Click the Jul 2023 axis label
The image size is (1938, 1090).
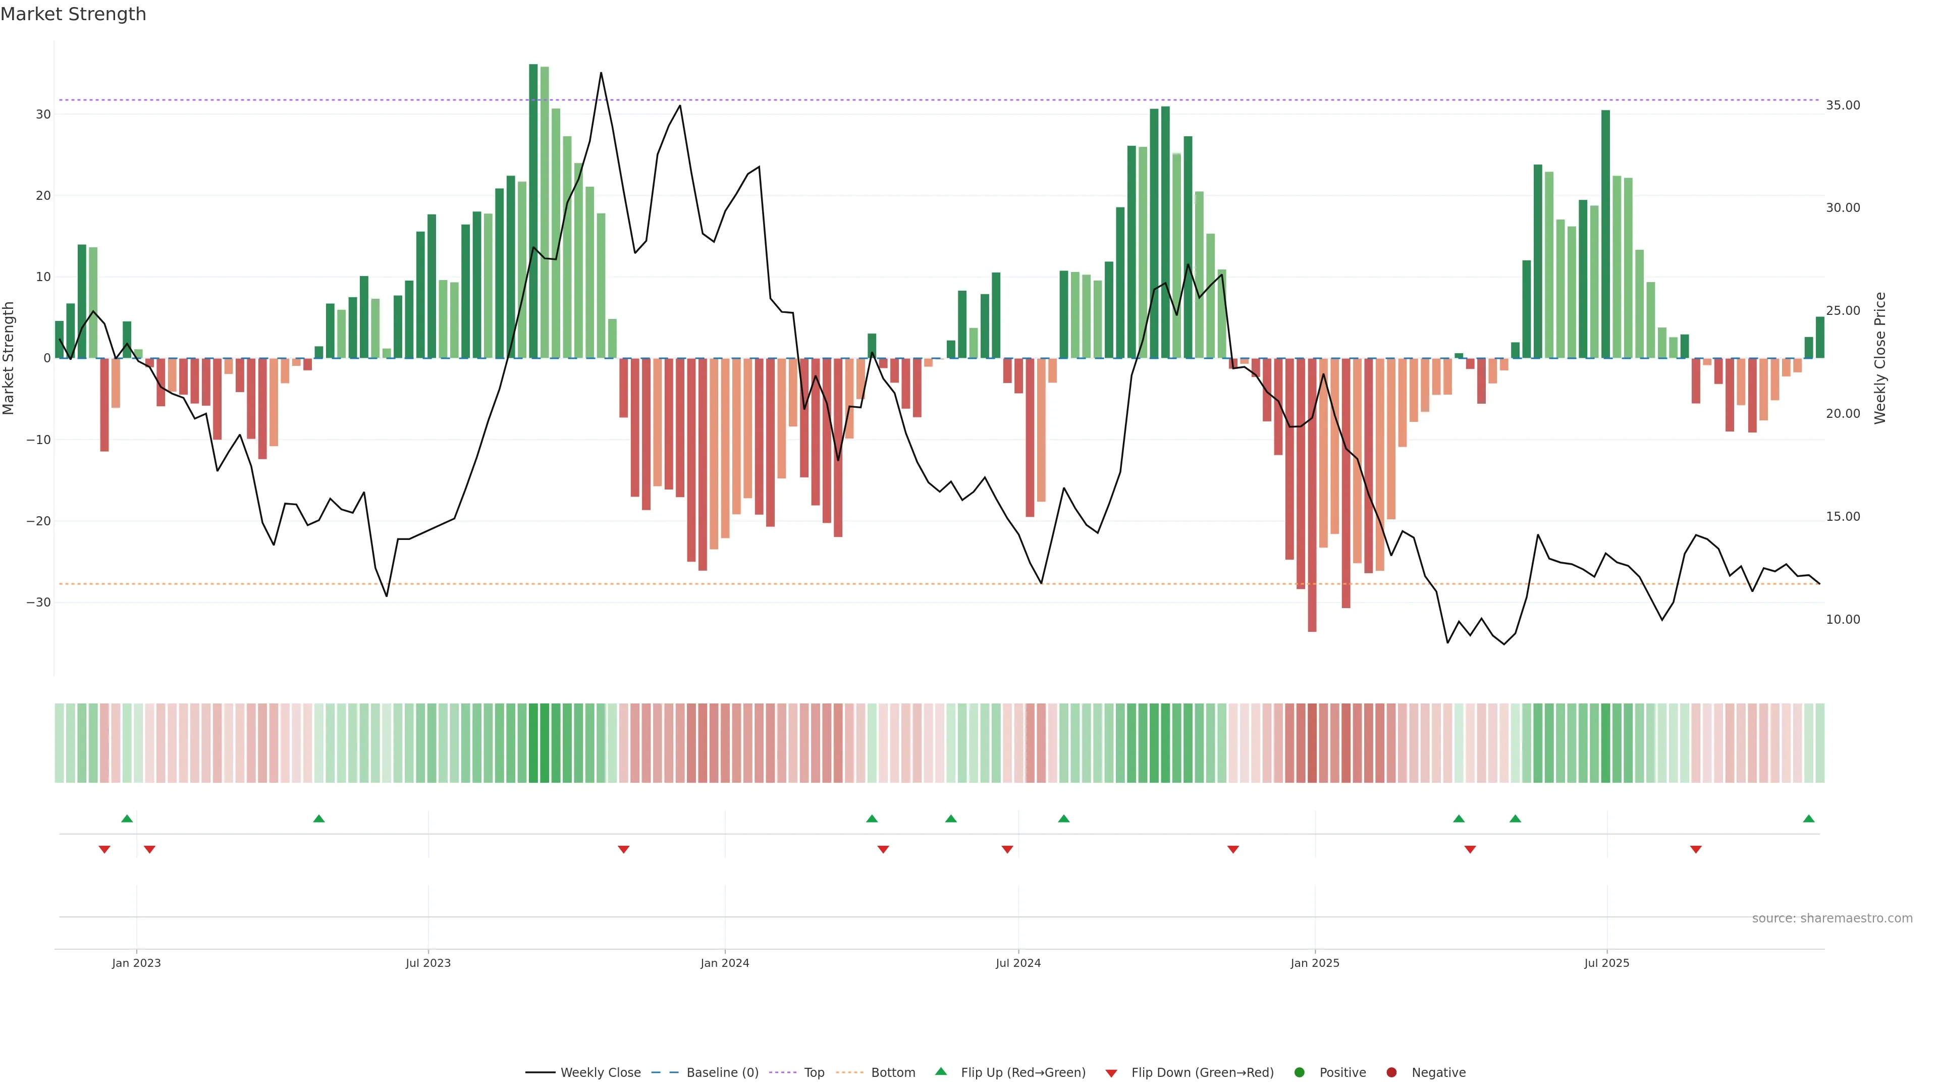pos(428,963)
